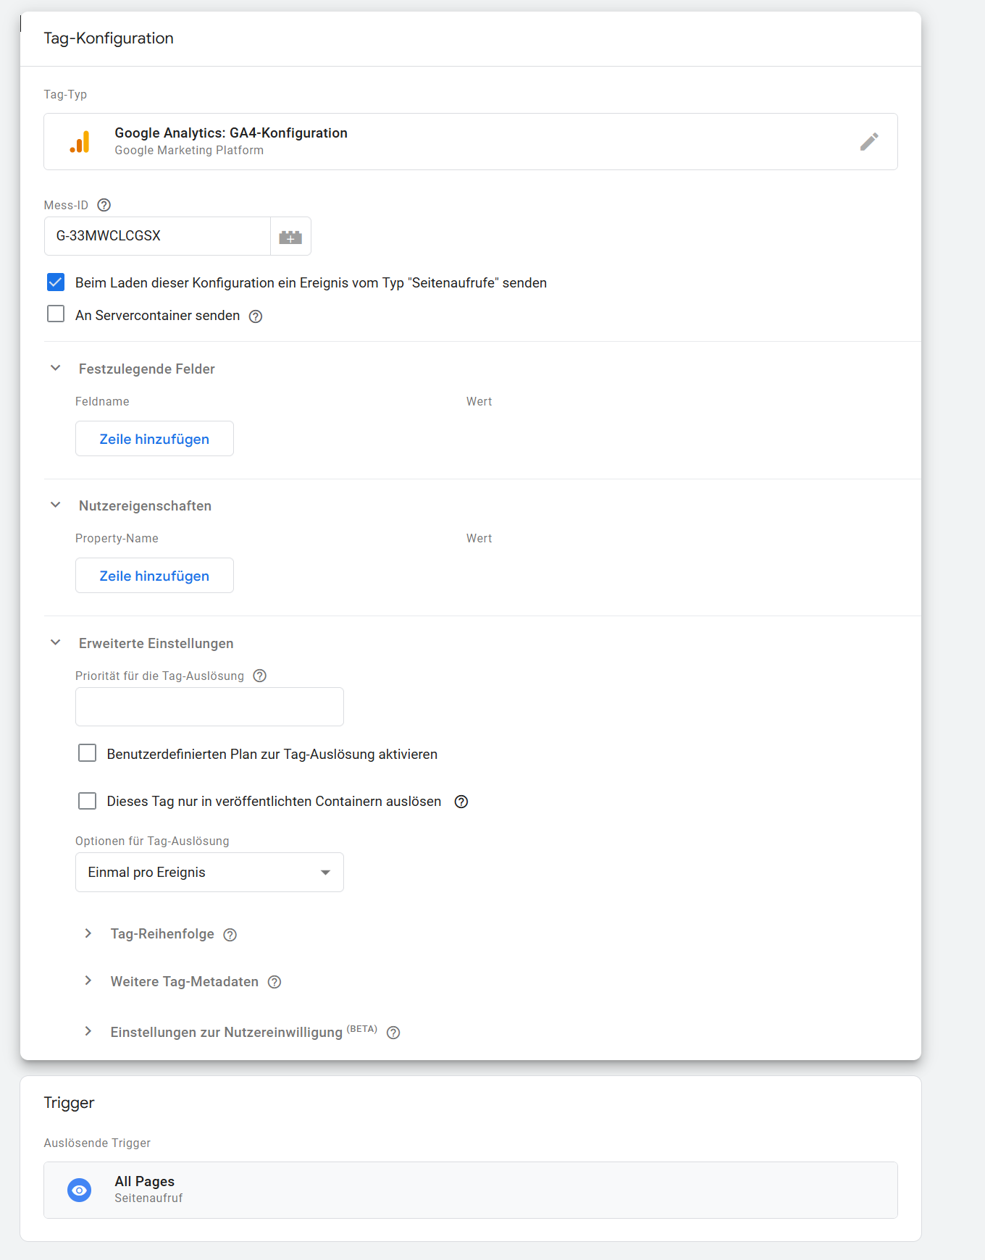Image resolution: width=985 pixels, height=1260 pixels.
Task: Click the pencil edit icon for tag type
Action: click(x=869, y=141)
